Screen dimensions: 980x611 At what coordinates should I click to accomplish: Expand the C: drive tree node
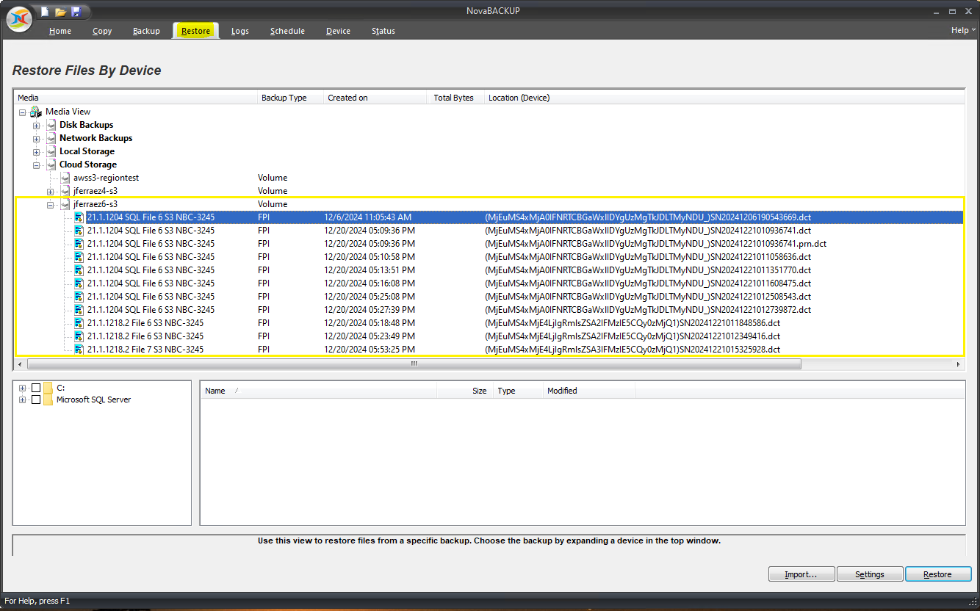click(x=23, y=388)
